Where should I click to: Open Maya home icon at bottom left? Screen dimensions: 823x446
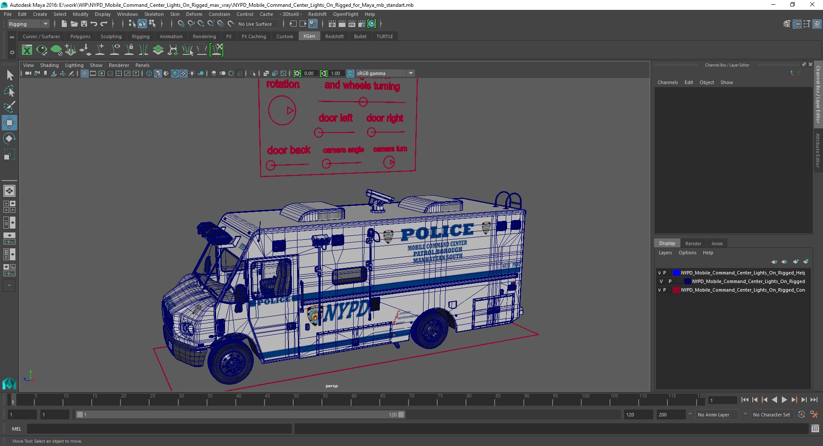click(9, 383)
